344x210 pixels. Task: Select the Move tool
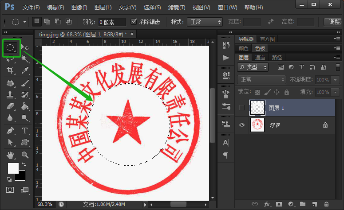coord(25,47)
